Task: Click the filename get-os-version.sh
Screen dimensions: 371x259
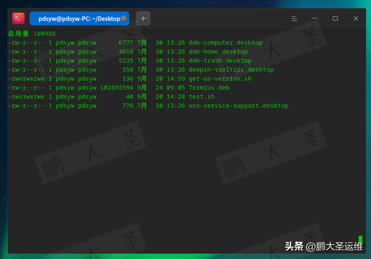Action: tap(220, 78)
